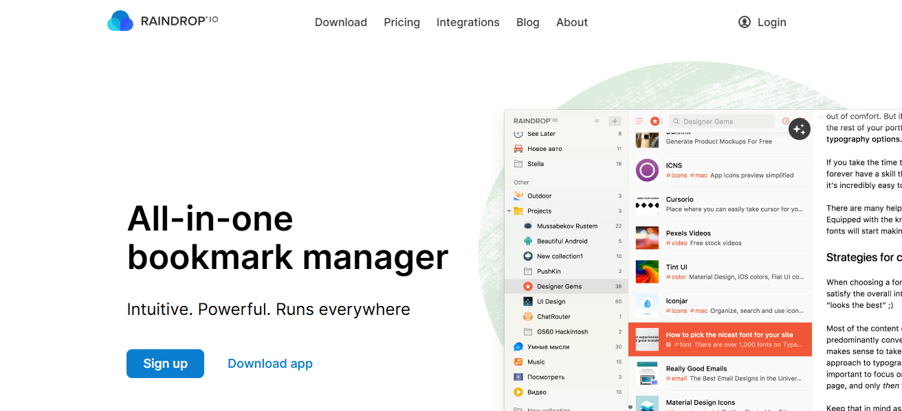Image resolution: width=902 pixels, height=411 pixels.
Task: Open the Stella folder
Action: tap(567, 164)
